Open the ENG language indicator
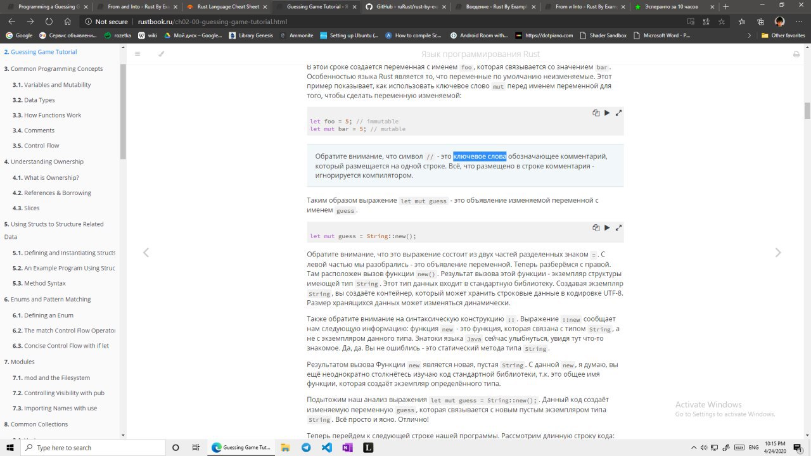811x456 pixels. click(753, 447)
